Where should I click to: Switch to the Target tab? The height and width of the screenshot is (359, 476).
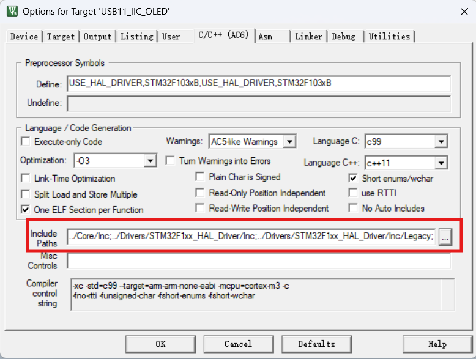pyautogui.click(x=61, y=37)
